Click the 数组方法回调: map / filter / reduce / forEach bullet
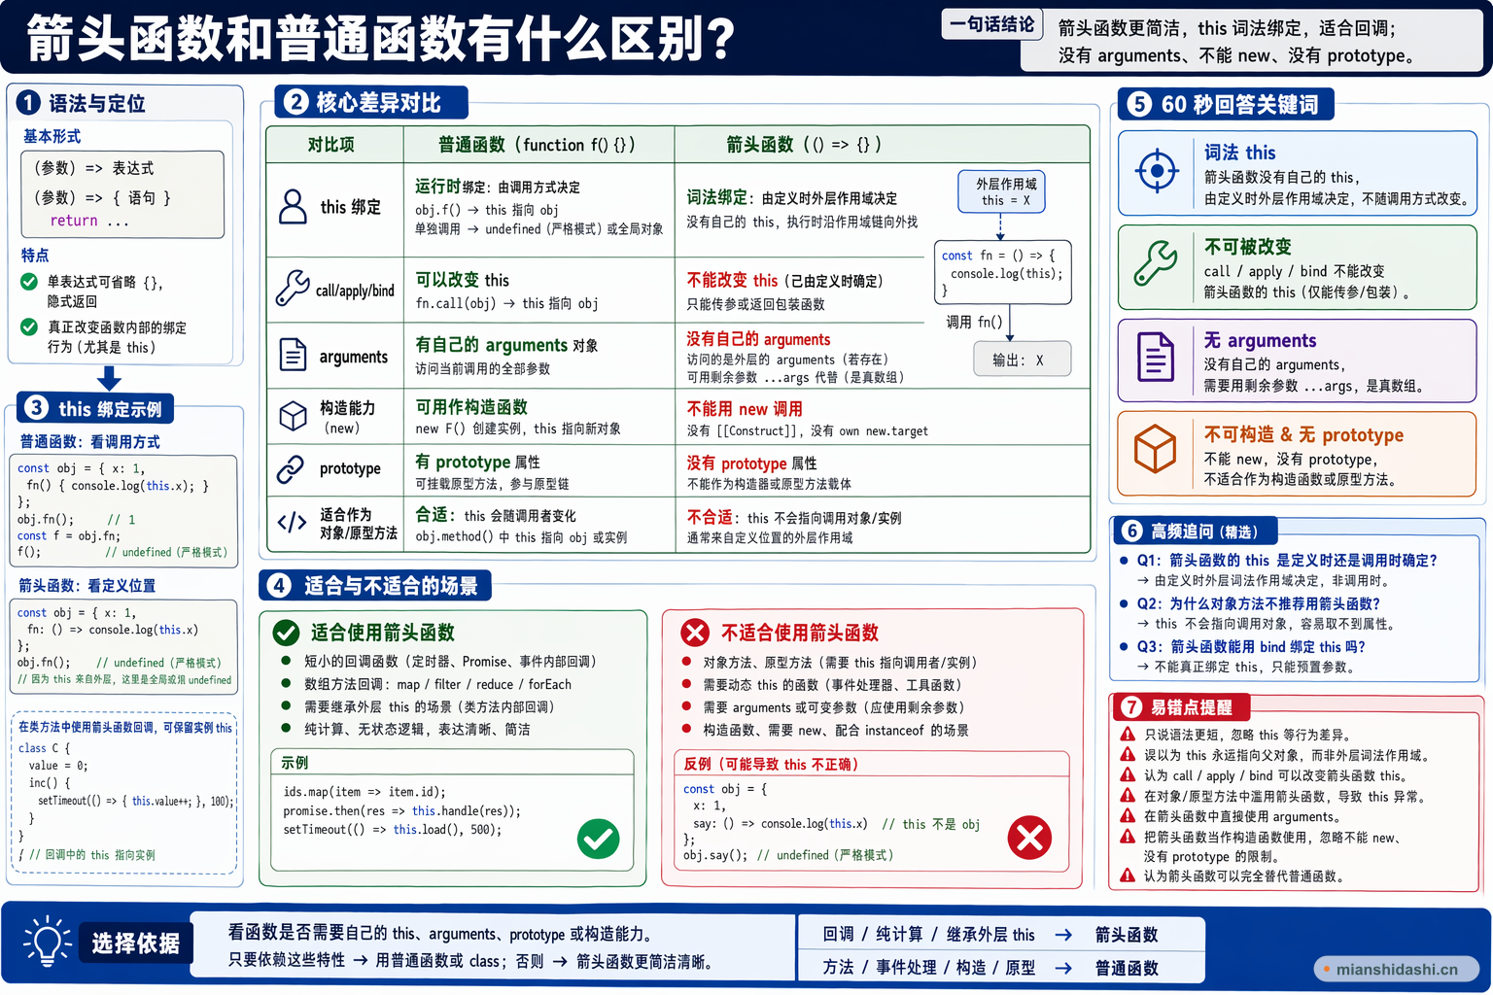 [437, 684]
